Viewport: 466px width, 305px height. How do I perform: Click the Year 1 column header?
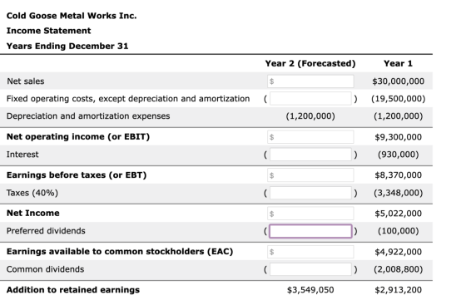point(398,63)
